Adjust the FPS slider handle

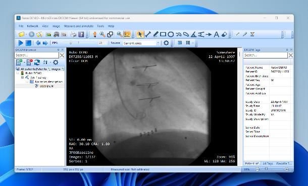[71, 43]
